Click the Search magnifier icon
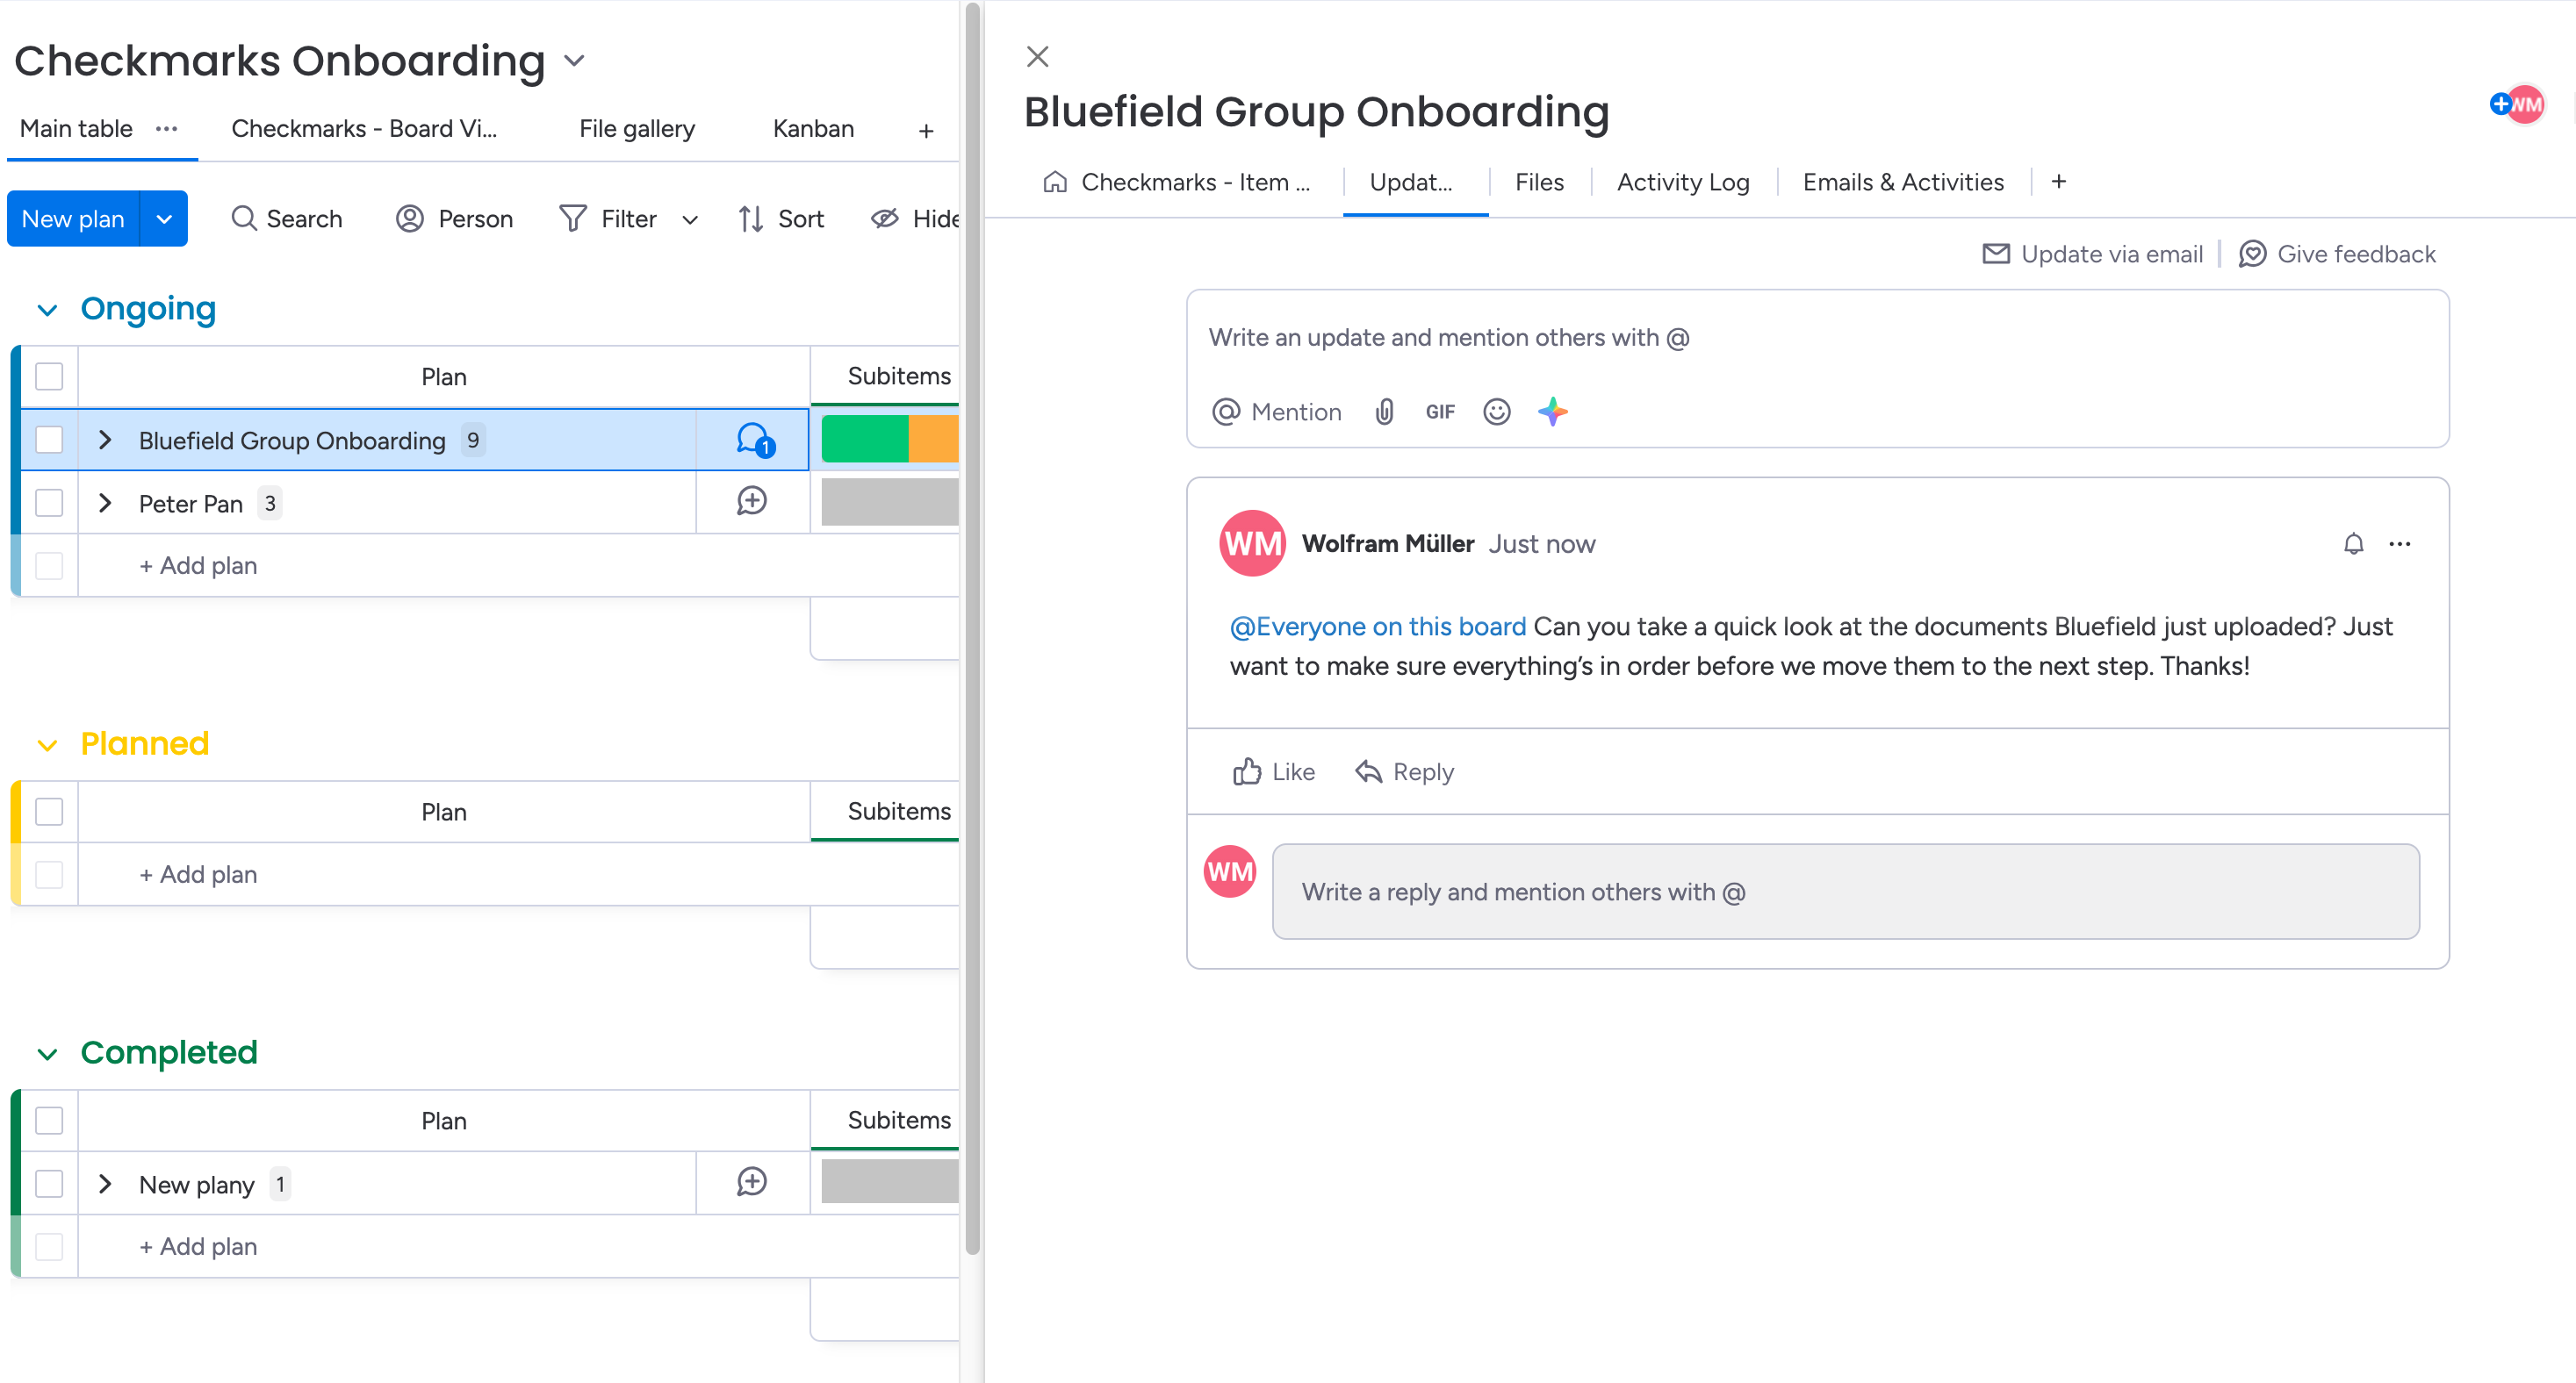The width and height of the screenshot is (2576, 1383). click(243, 218)
